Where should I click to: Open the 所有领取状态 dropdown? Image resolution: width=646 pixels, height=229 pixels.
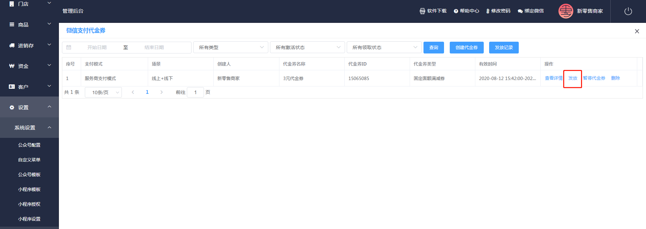point(384,47)
